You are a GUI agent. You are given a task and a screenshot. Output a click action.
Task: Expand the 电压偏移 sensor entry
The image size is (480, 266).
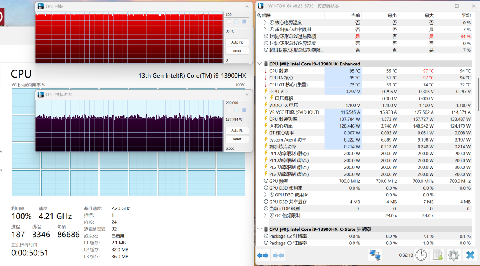(265, 98)
